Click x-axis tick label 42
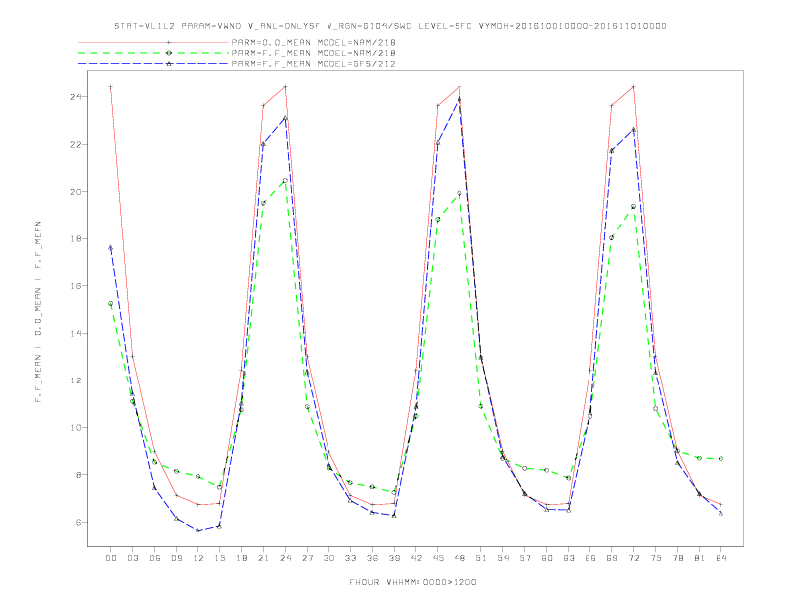Image resolution: width=786 pixels, height=608 pixels. point(416,558)
